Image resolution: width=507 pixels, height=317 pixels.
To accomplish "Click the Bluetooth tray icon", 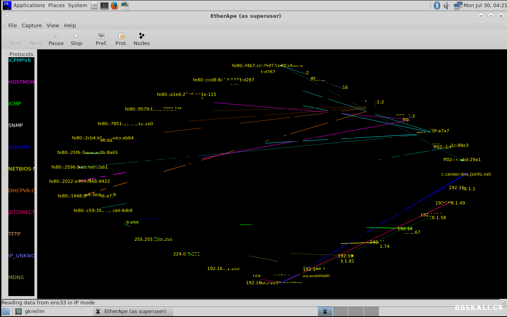I will click(x=437, y=6).
